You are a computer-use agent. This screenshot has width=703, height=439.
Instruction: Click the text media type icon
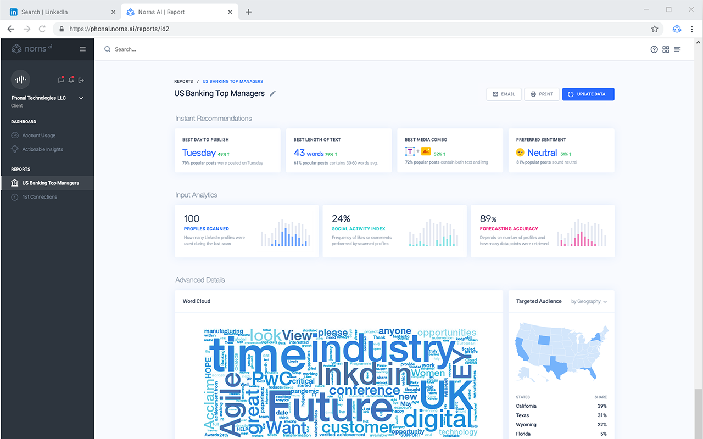click(x=410, y=151)
